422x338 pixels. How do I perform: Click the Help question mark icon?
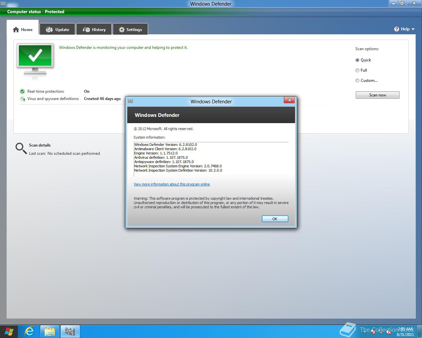click(397, 29)
